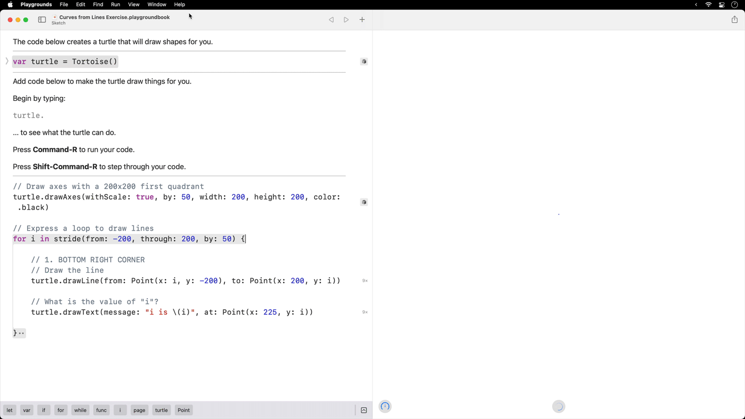Place the cursor in the stride loop line
This screenshot has height=419, width=745.
tap(127, 238)
